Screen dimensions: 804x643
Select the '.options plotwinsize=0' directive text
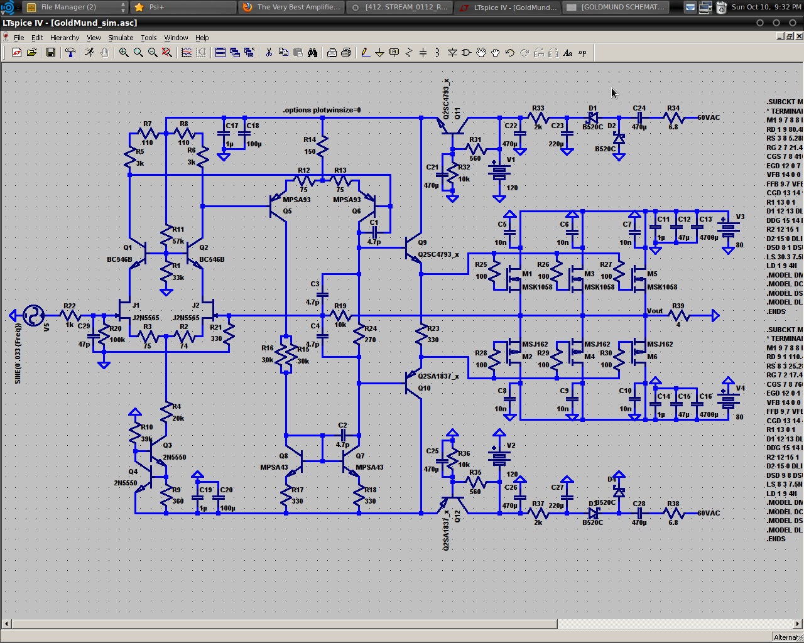click(x=322, y=110)
